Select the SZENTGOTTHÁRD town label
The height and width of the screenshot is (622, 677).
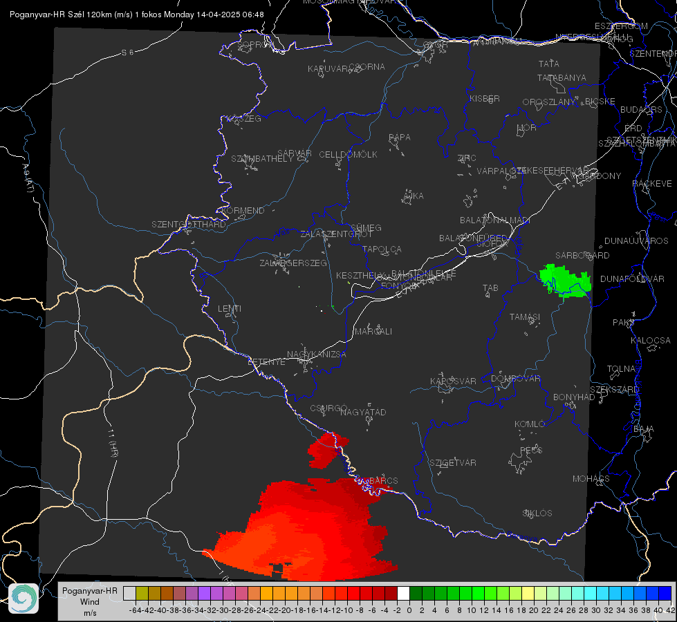point(189,225)
